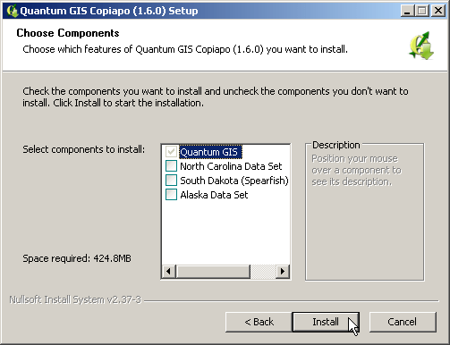
Task: Click the right scroll arrow of component list
Action: pos(283,272)
